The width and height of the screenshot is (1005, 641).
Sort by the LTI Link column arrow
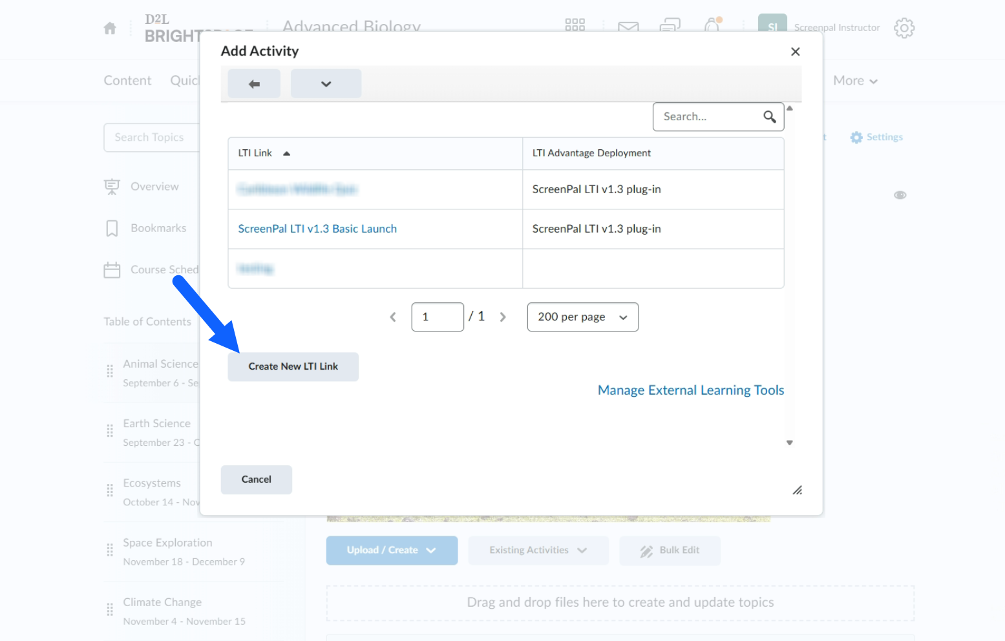(x=286, y=154)
